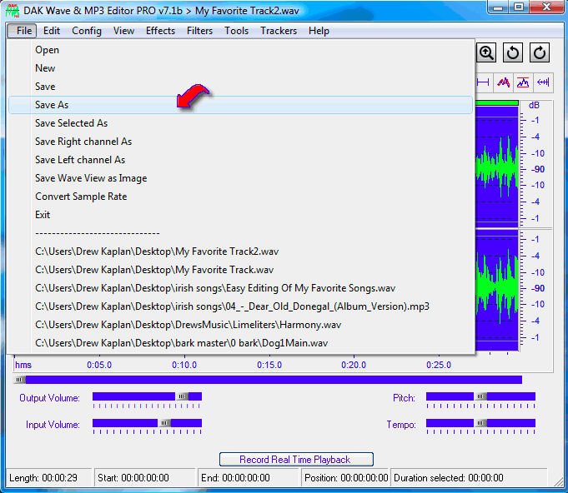Choose New from the File menu

tap(240, 68)
